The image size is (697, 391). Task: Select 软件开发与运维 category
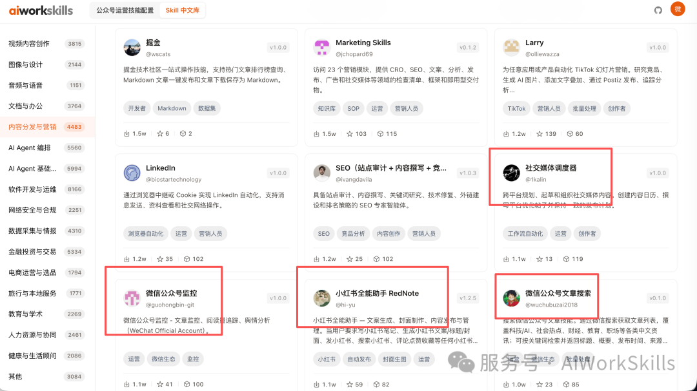point(47,189)
